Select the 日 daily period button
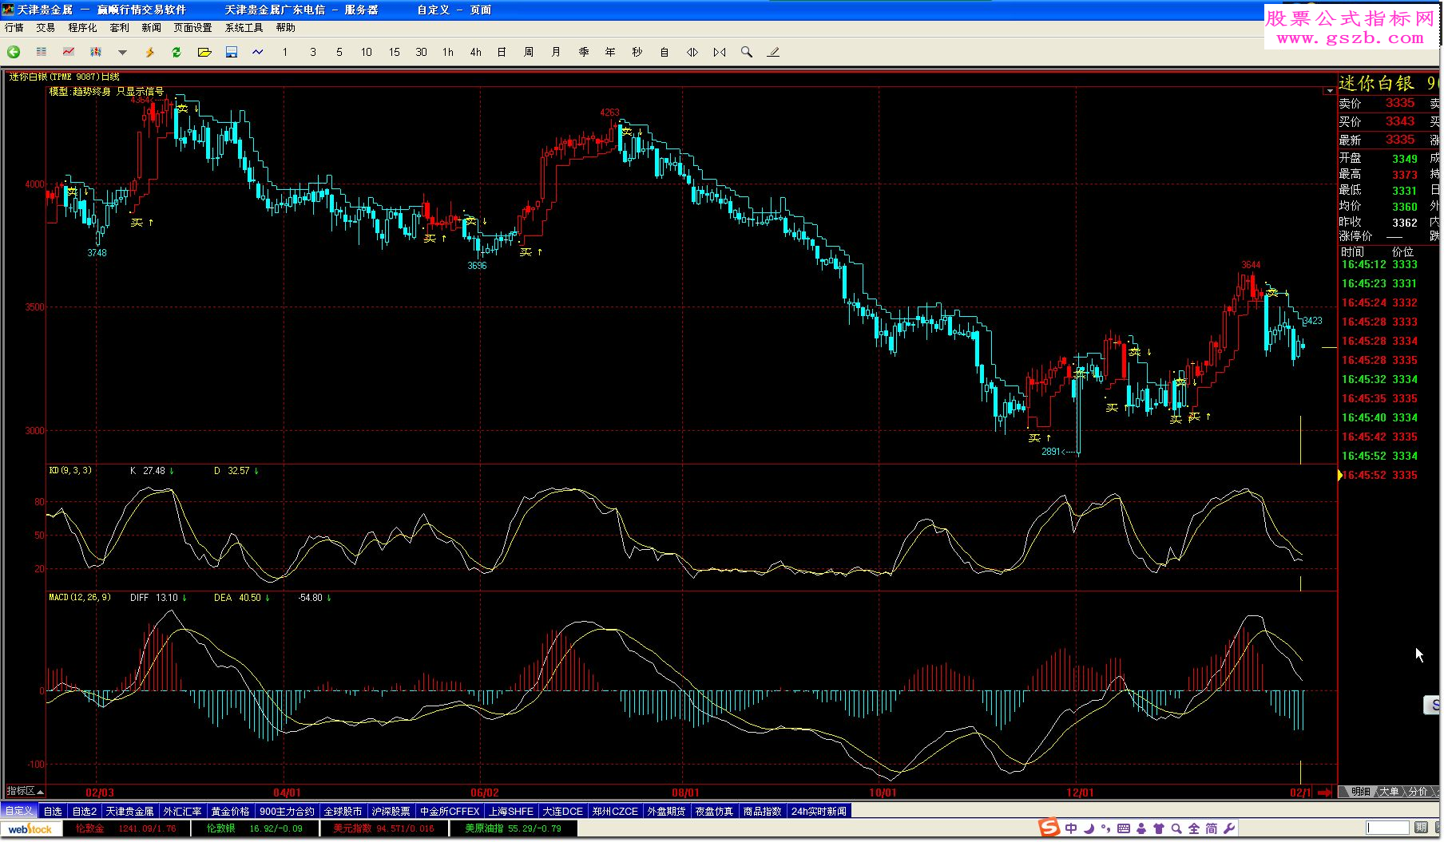Viewport: 1444px width, 842px height. [502, 52]
